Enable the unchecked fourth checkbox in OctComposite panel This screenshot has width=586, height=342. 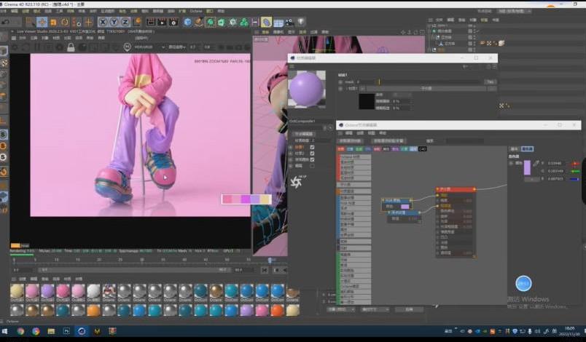pos(313,166)
